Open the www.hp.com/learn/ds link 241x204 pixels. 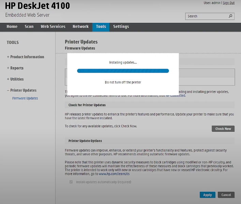point(114,174)
